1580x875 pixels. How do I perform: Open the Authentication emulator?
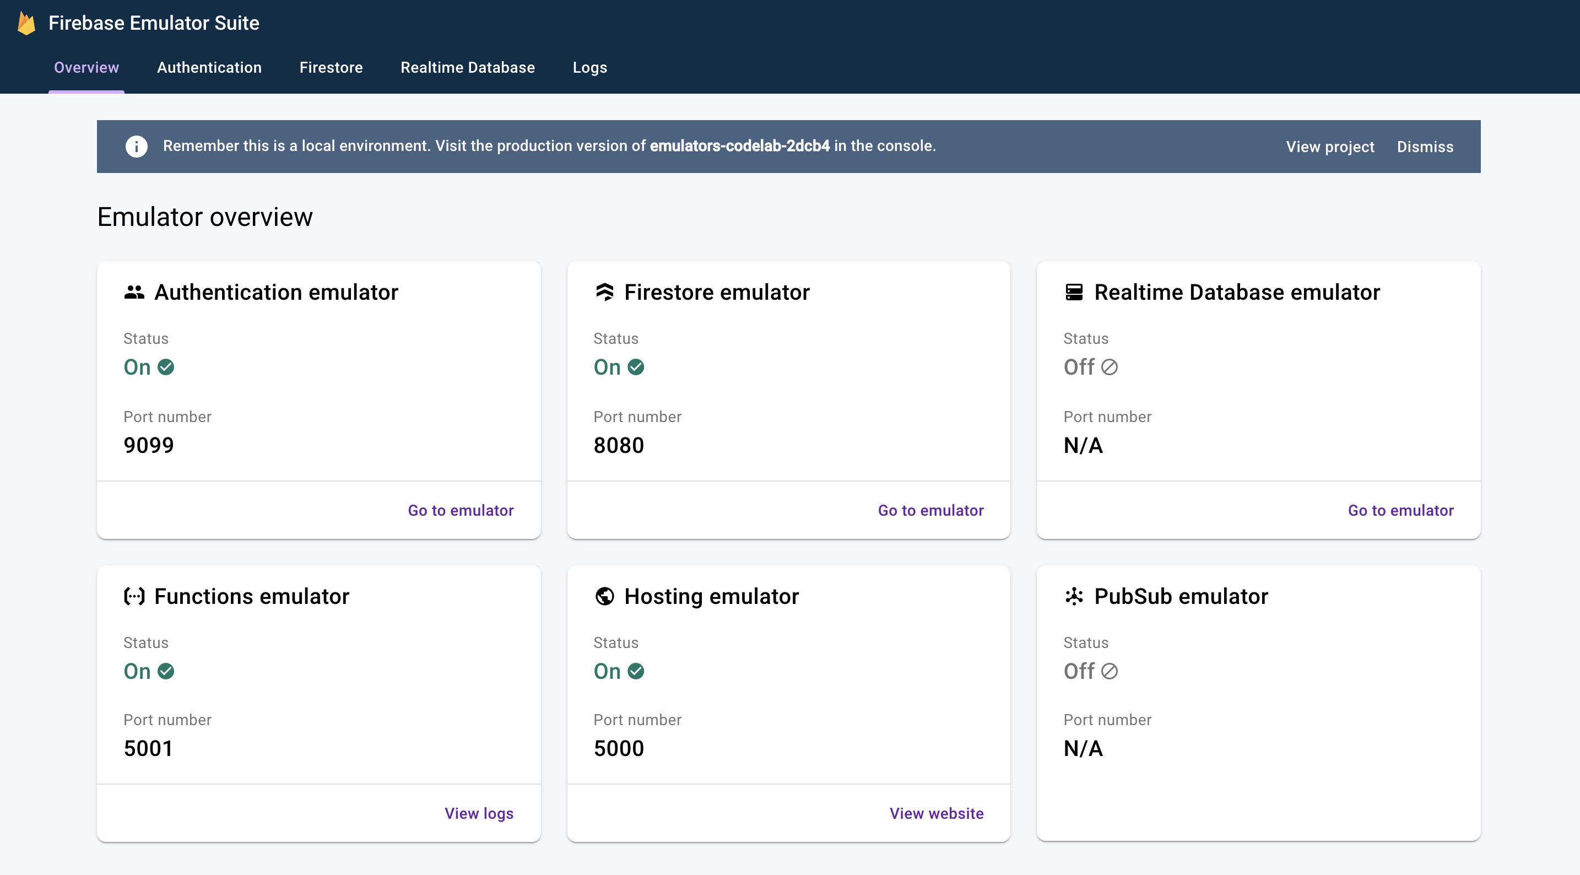pyautogui.click(x=460, y=510)
